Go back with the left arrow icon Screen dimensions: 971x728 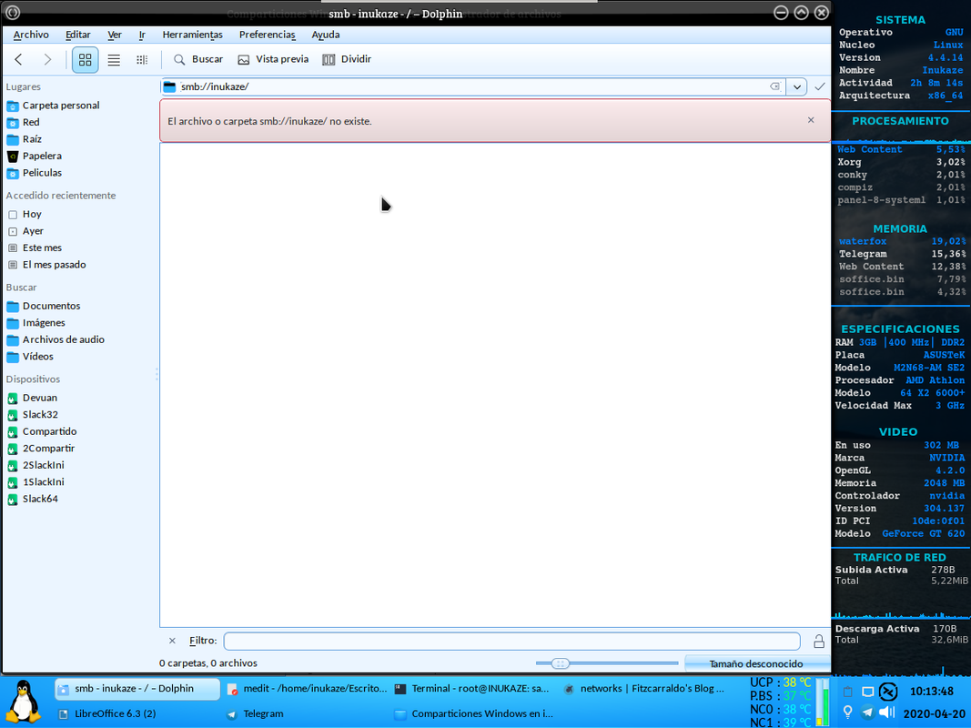click(18, 59)
